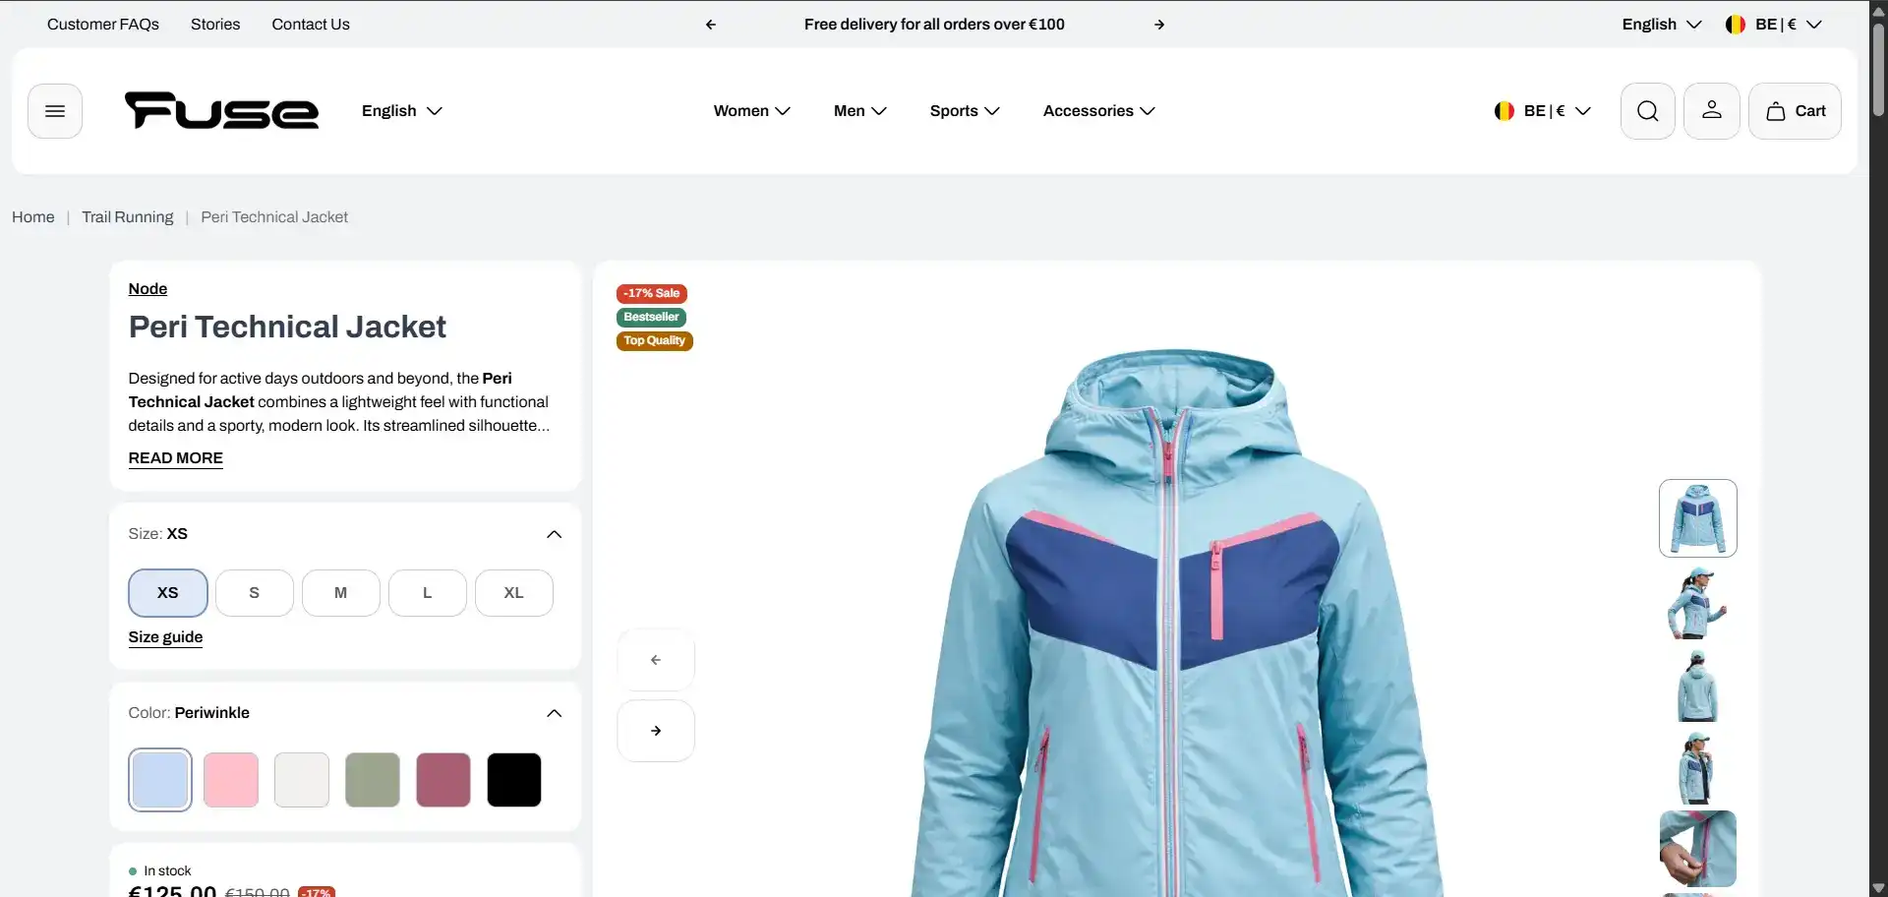
Task: Open the Node brand link
Action: click(147, 289)
